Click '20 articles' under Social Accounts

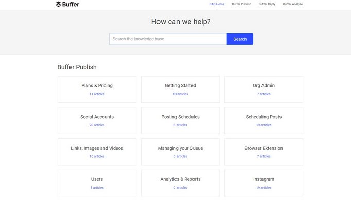97,125
